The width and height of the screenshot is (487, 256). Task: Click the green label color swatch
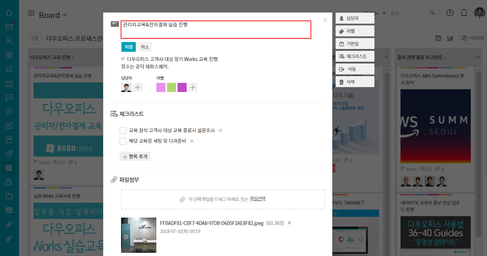click(172, 87)
